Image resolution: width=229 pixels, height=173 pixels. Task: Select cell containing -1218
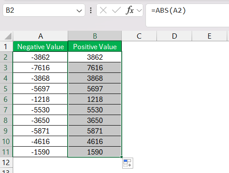point(40,99)
